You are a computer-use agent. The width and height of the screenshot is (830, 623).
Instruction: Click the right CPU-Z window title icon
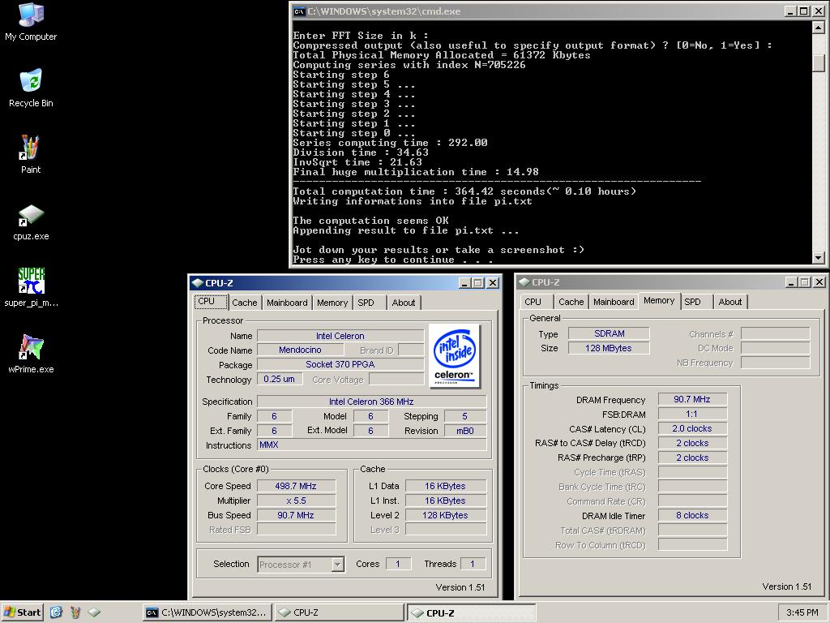pyautogui.click(x=524, y=282)
